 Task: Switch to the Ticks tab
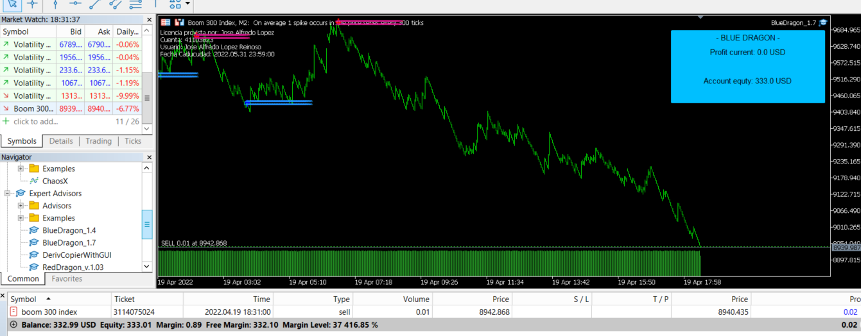click(133, 141)
